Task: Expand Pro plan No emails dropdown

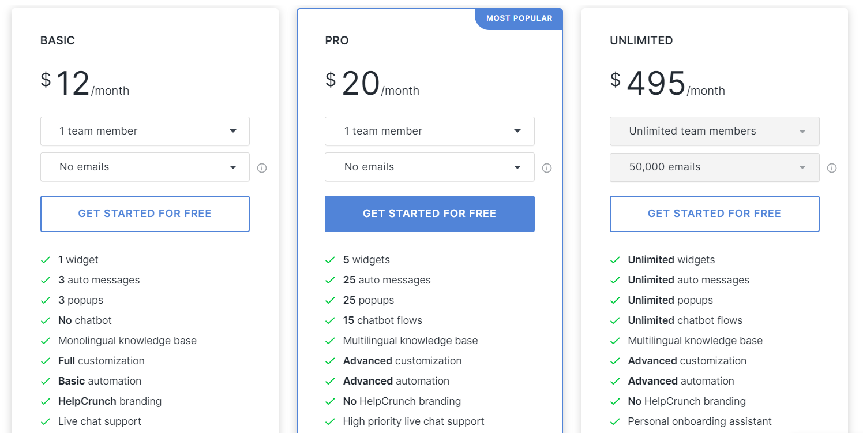Action: click(x=430, y=167)
